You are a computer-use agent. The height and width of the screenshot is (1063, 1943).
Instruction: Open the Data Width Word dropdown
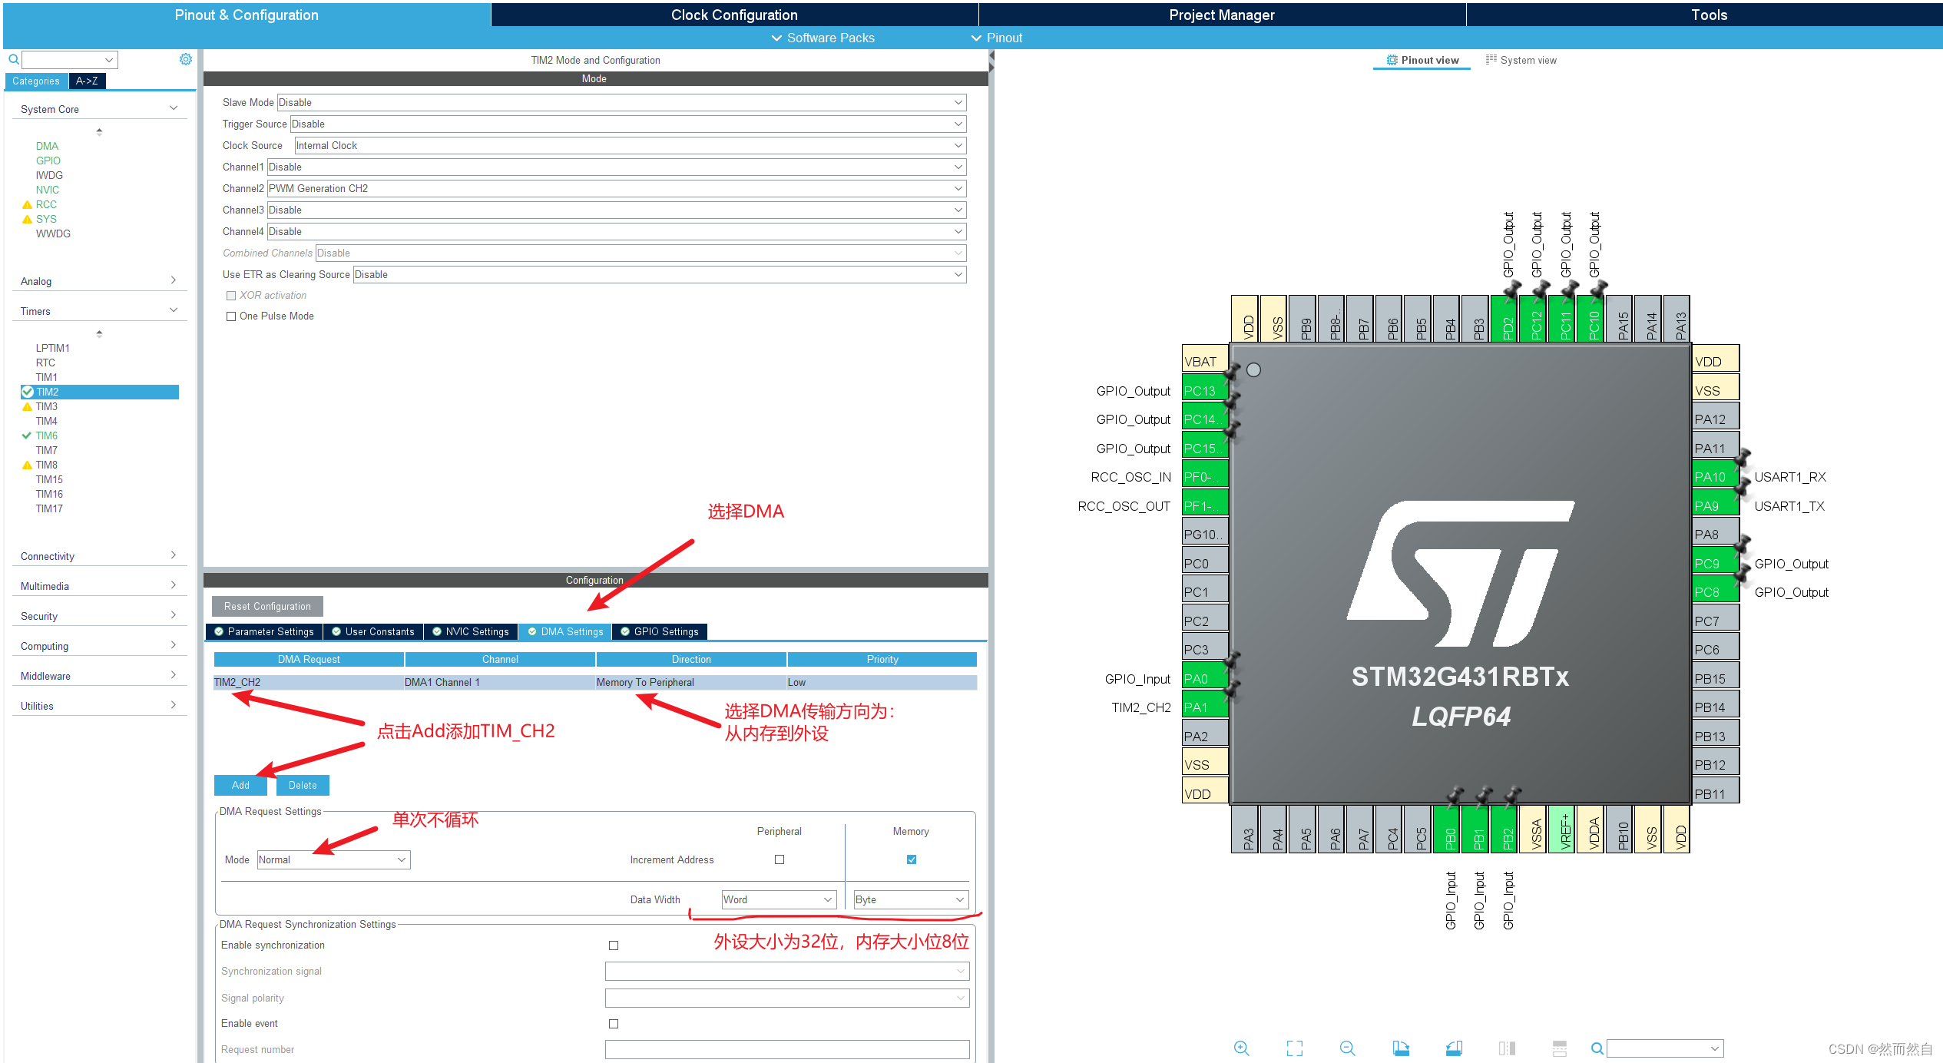click(x=777, y=899)
